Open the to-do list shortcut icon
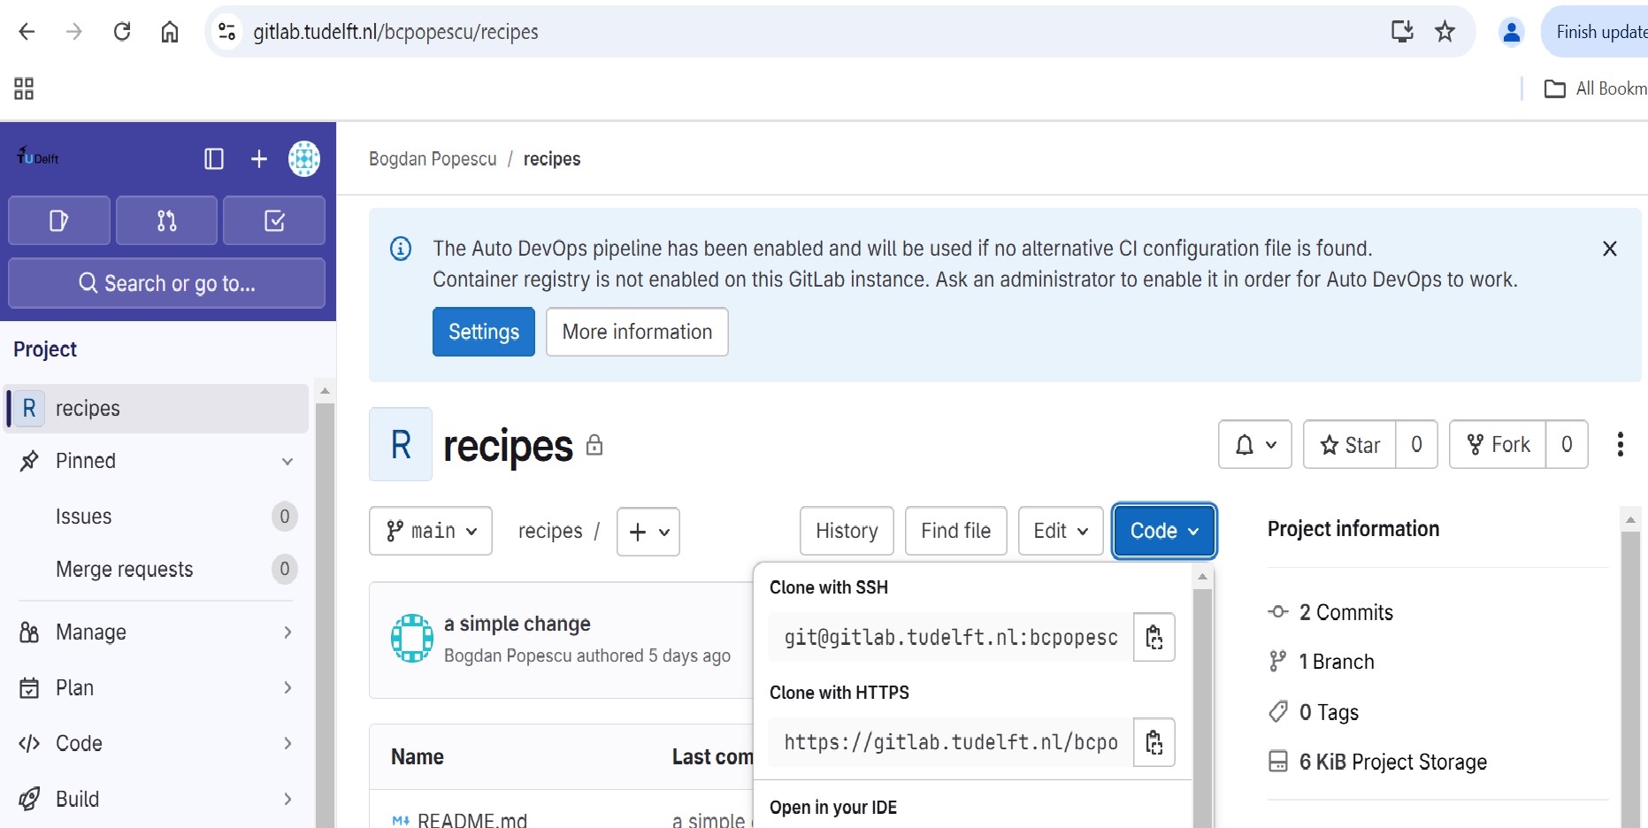Image resolution: width=1648 pixels, height=828 pixels. [x=274, y=220]
